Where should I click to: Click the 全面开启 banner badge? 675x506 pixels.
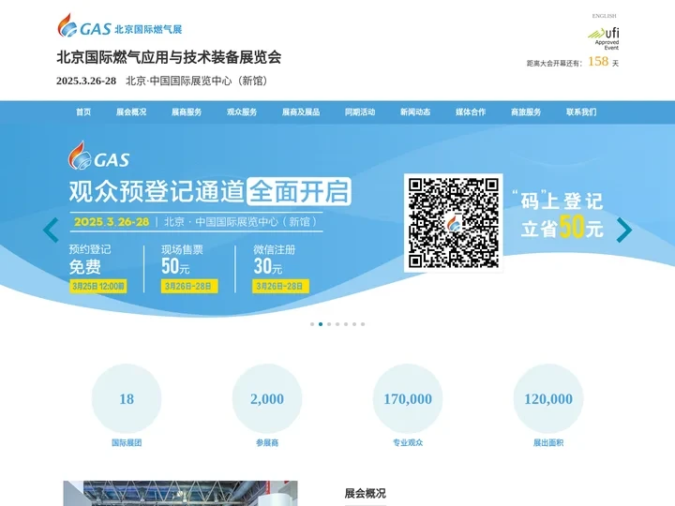pyautogui.click(x=299, y=191)
